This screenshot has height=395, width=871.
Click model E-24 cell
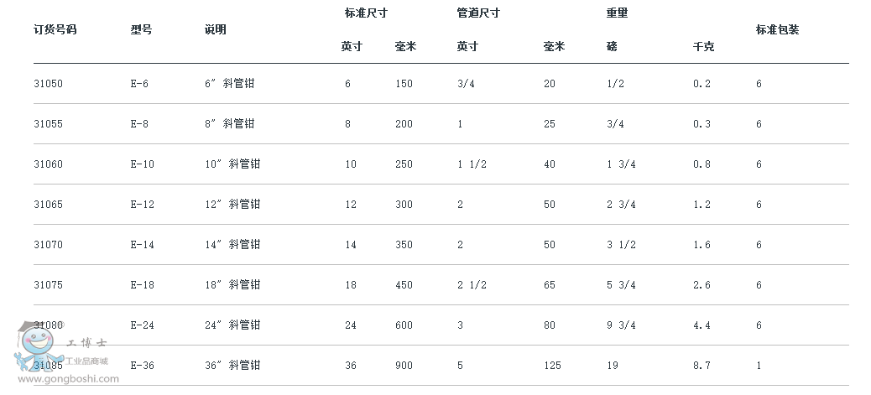(142, 325)
